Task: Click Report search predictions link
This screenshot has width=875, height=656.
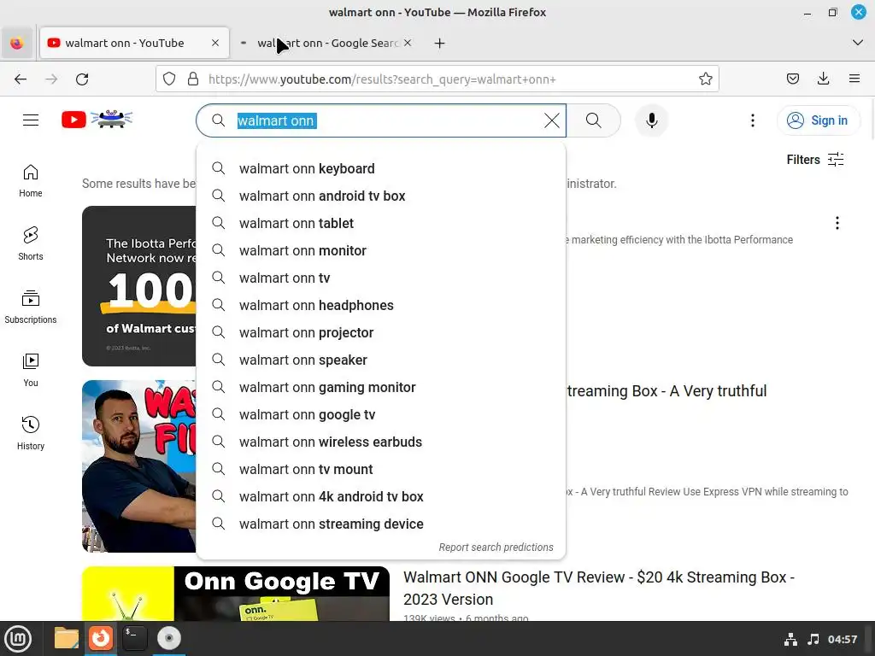Action: click(496, 548)
